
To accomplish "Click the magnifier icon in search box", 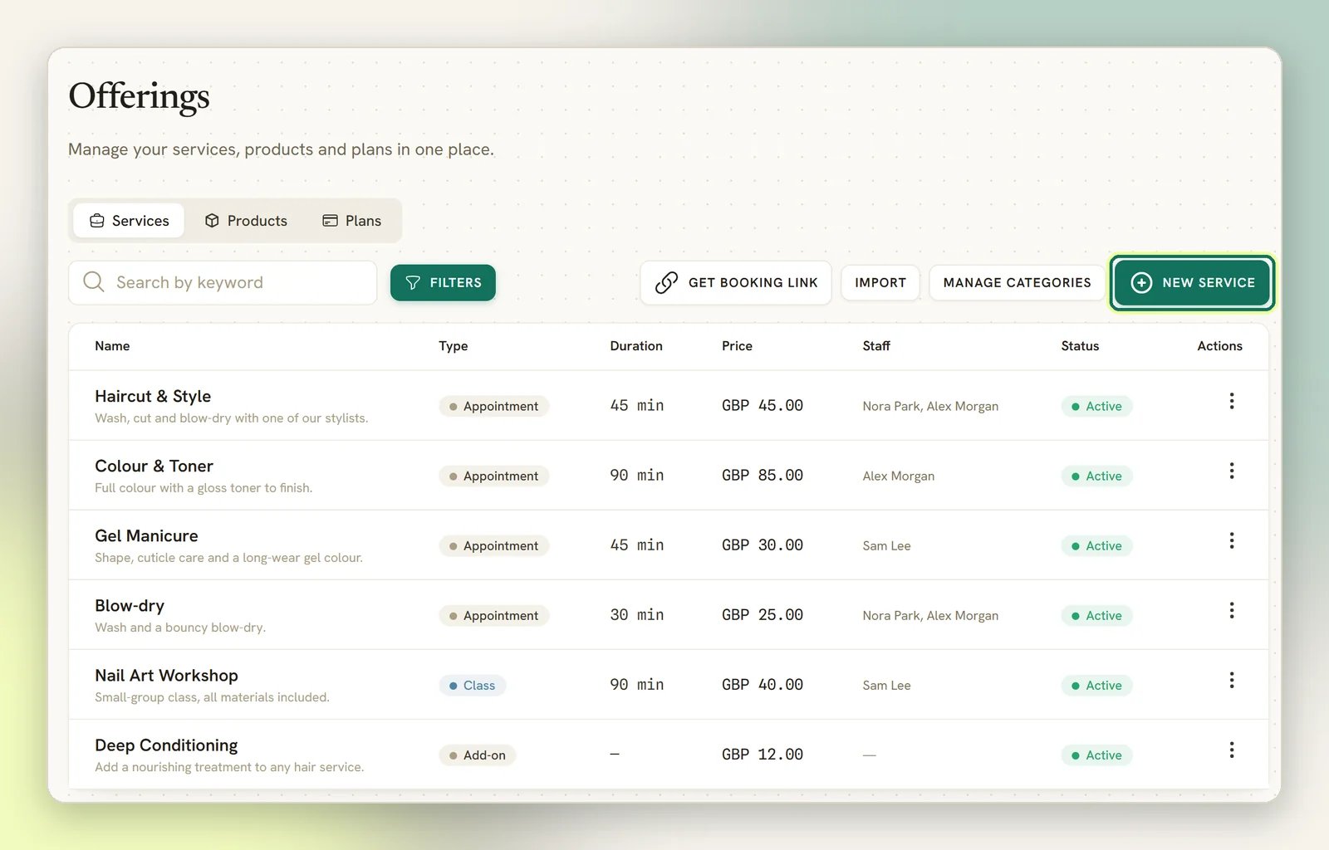I will coord(94,282).
